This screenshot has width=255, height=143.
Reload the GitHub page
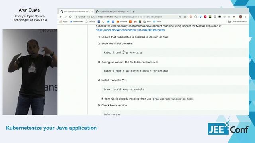[x=70, y=17]
